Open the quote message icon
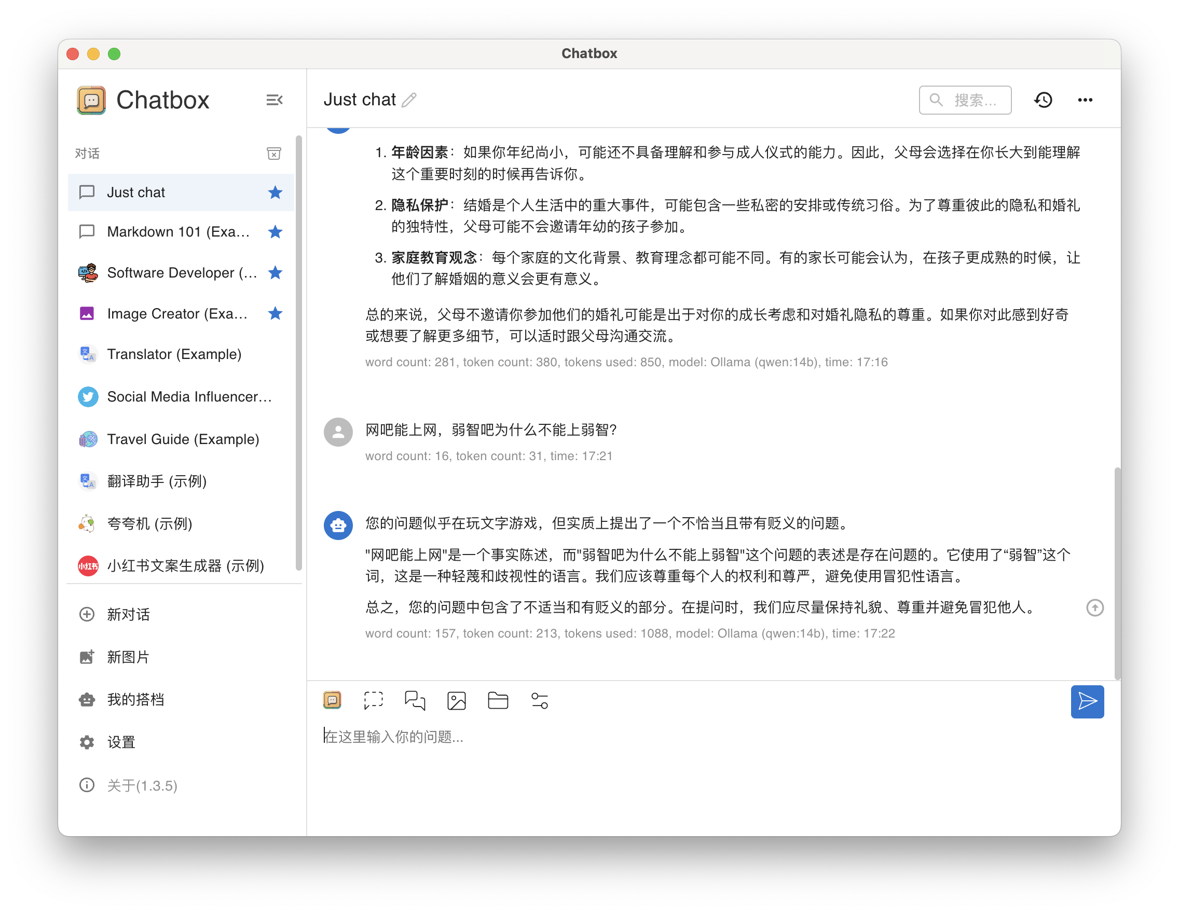This screenshot has width=1179, height=913. pyautogui.click(x=415, y=700)
